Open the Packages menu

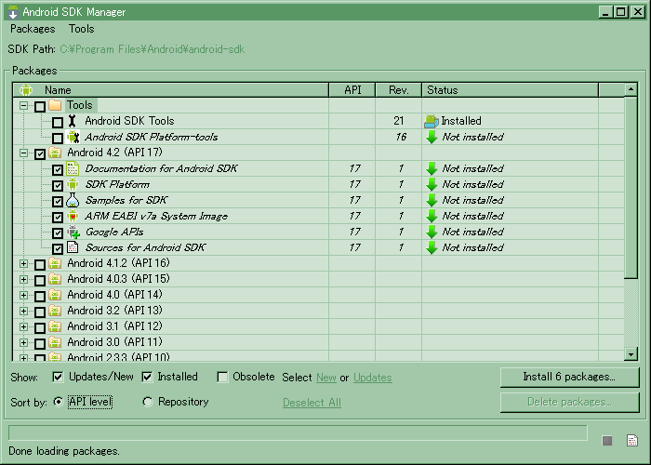pyautogui.click(x=33, y=29)
